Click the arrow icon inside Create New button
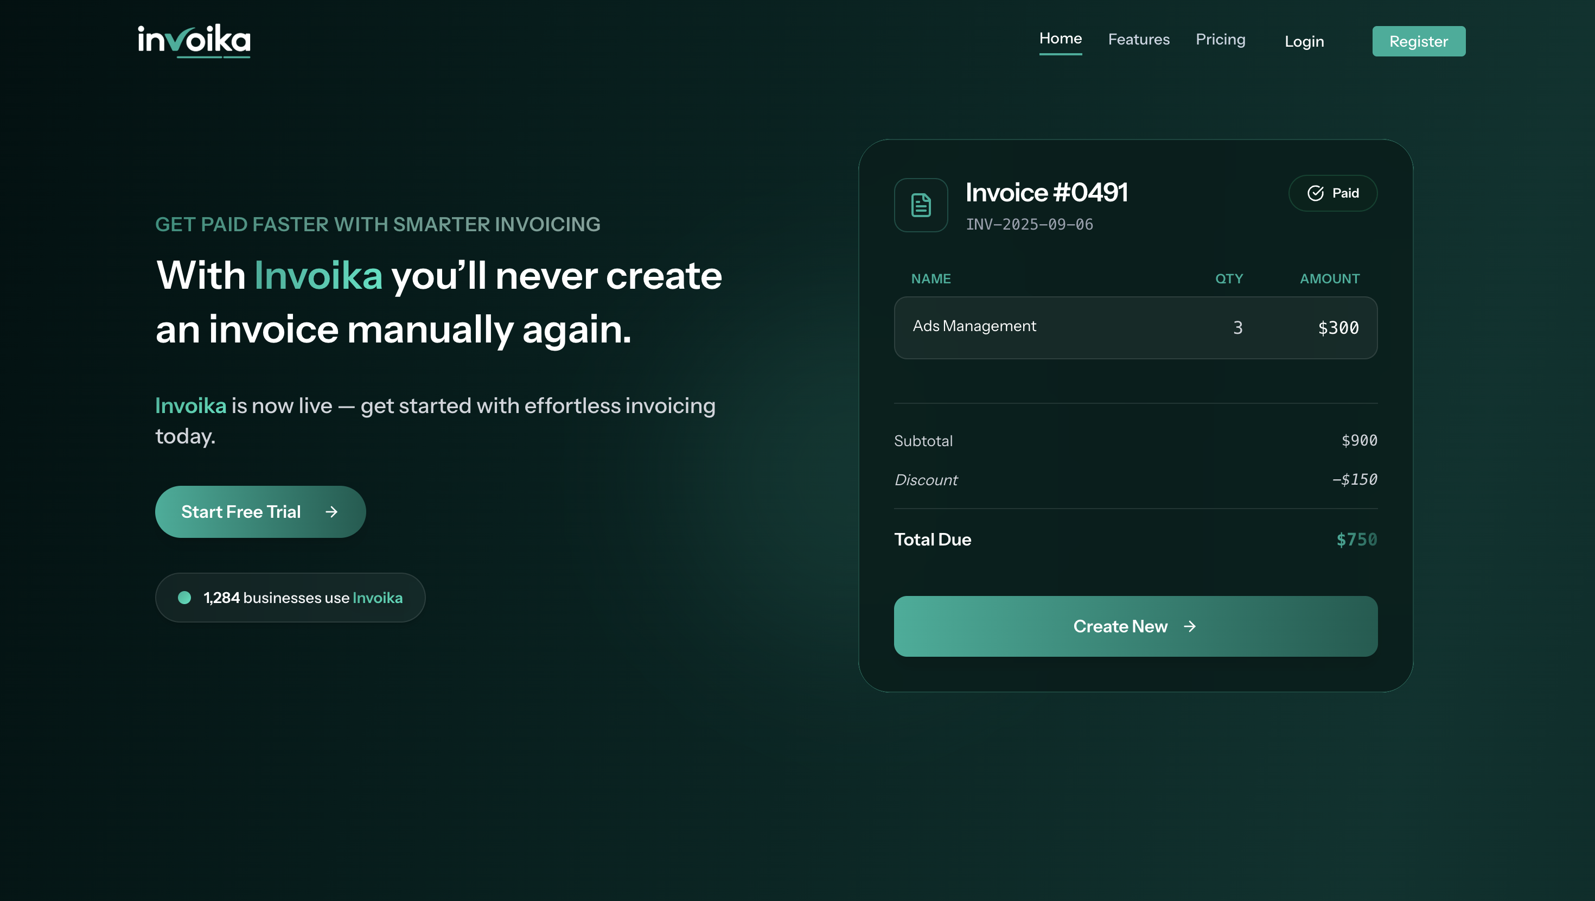1595x901 pixels. pyautogui.click(x=1189, y=626)
